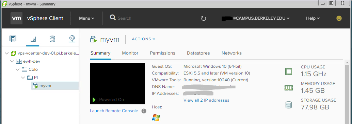Click the CPU usage chip icon
The height and width of the screenshot is (124, 352).
pyautogui.click(x=289, y=71)
